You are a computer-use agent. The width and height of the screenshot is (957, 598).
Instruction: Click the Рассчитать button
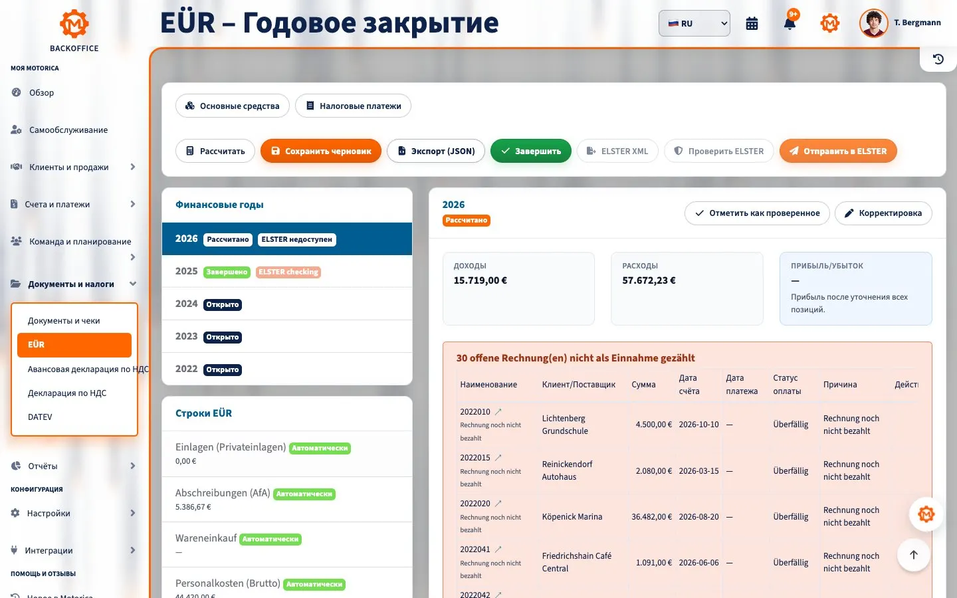click(x=215, y=151)
